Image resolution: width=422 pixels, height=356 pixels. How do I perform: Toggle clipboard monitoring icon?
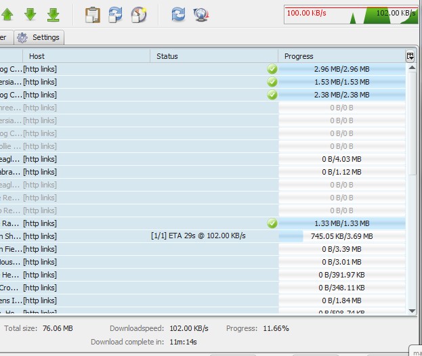93,15
